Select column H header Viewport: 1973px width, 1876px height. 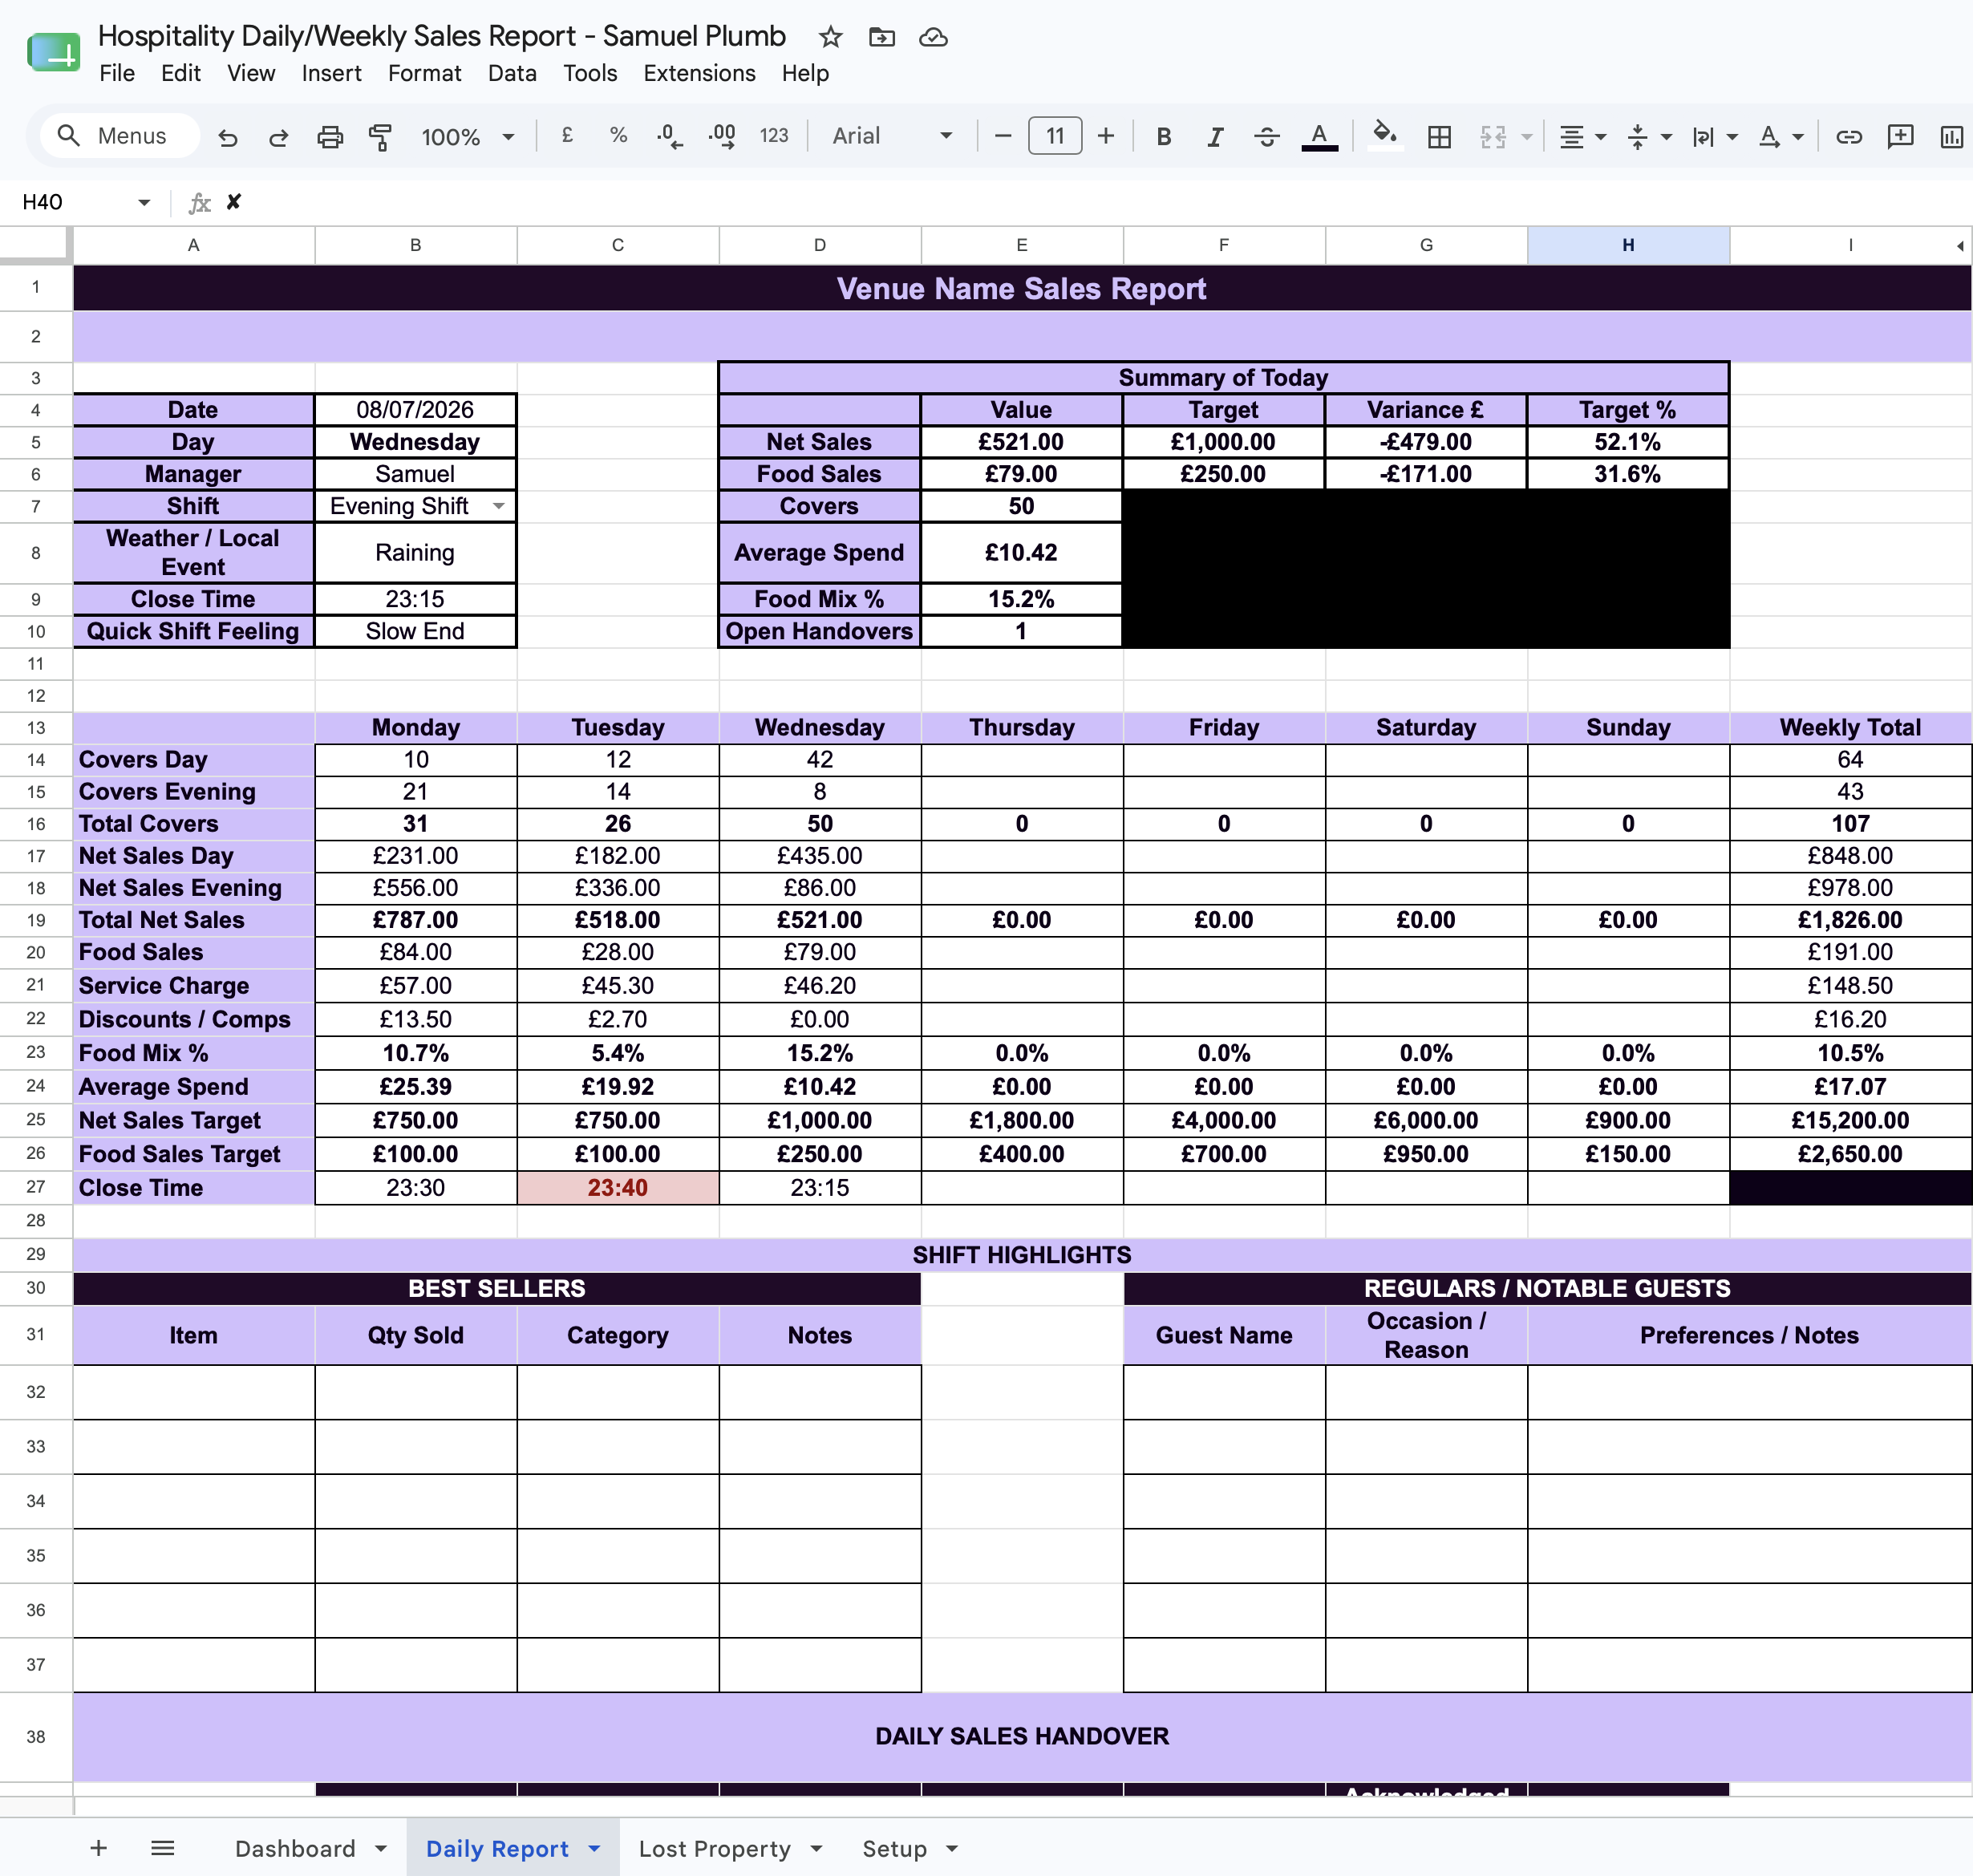click(x=1628, y=245)
